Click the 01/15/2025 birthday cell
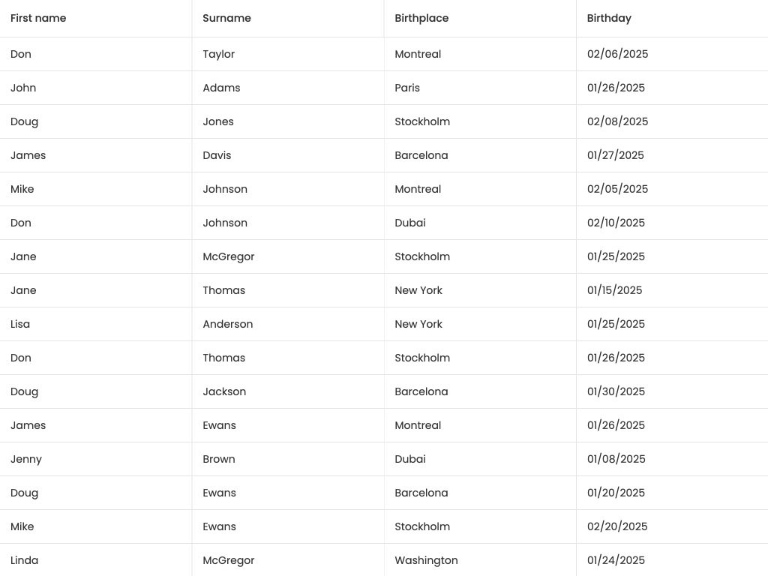 tap(614, 290)
